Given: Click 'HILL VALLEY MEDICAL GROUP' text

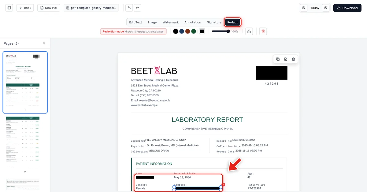Looking at the screenshot, I should click(x=165, y=140).
